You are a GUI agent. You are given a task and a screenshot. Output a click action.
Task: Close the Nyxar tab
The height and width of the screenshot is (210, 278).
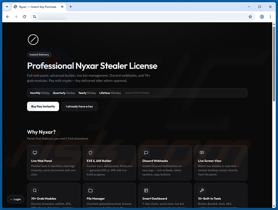62,7
